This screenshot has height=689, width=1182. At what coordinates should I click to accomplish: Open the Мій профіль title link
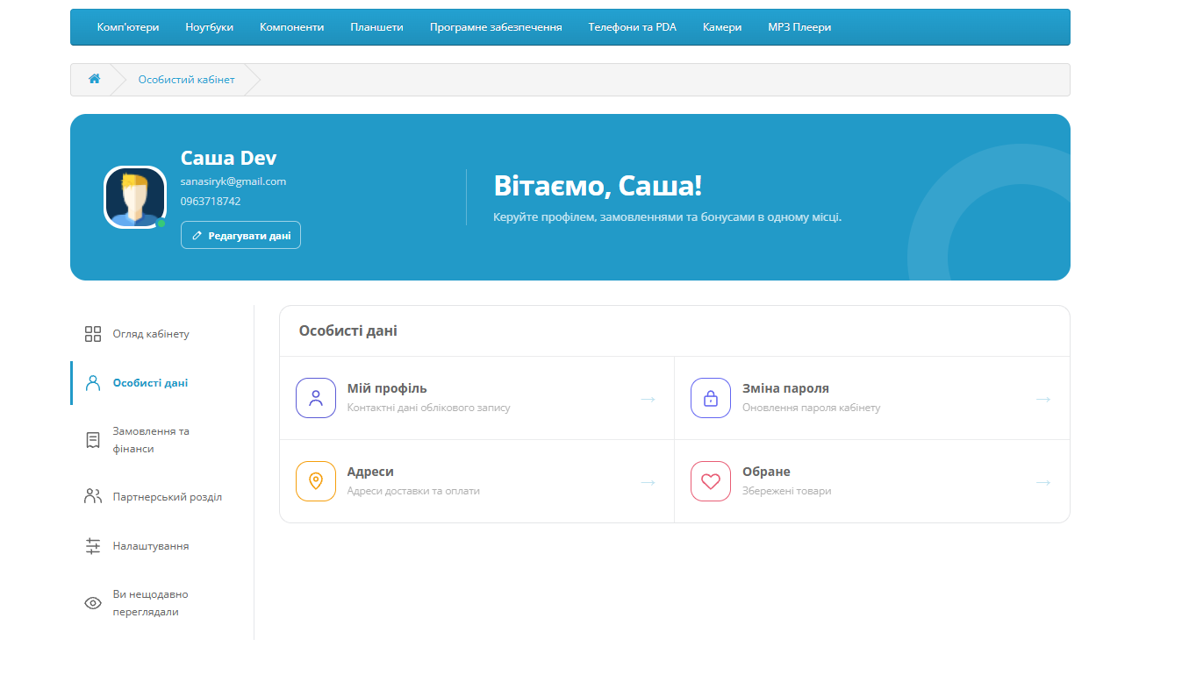point(387,388)
